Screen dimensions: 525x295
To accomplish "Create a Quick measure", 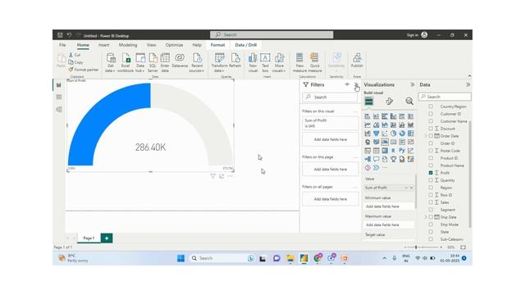I will (315, 62).
